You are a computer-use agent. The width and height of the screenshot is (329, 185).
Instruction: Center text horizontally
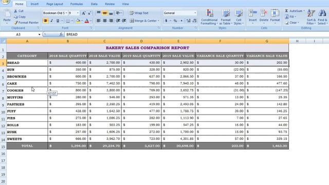pyautogui.click(x=105, y=21)
